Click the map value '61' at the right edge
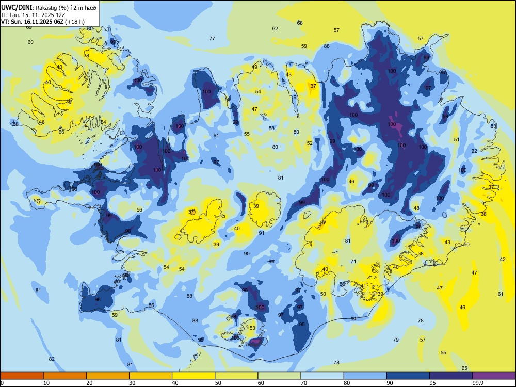The width and height of the screenshot is (516, 387). [x=501, y=294]
